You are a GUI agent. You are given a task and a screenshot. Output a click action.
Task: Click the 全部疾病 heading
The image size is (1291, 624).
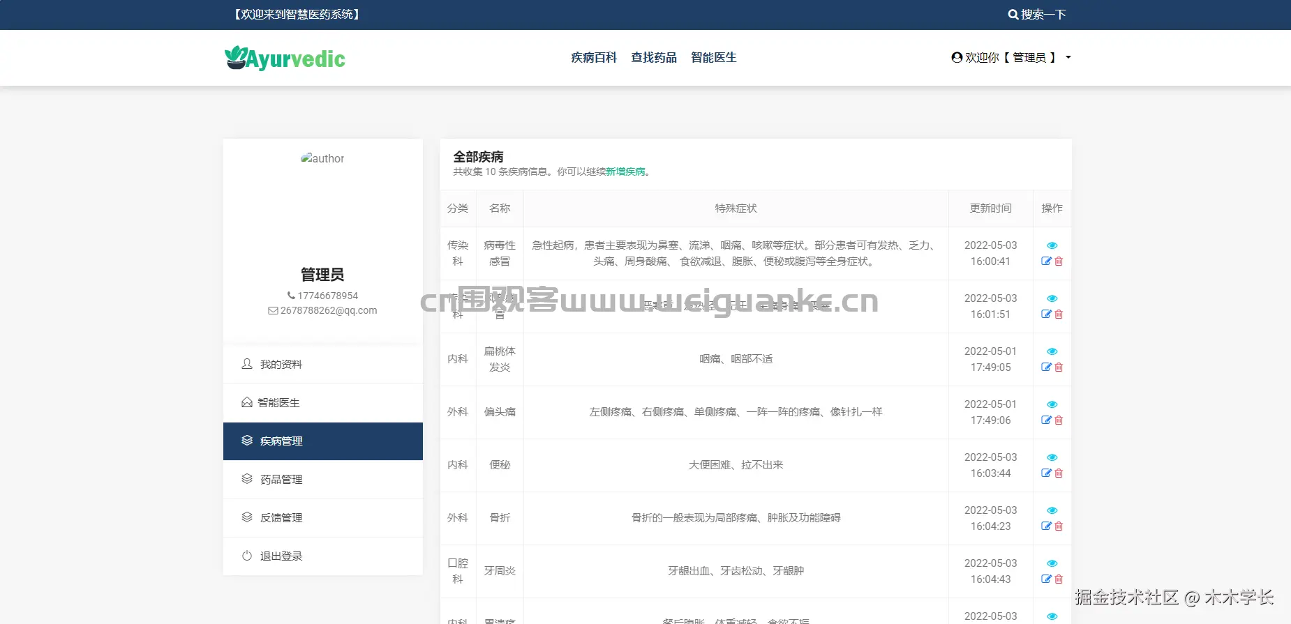tap(478, 157)
